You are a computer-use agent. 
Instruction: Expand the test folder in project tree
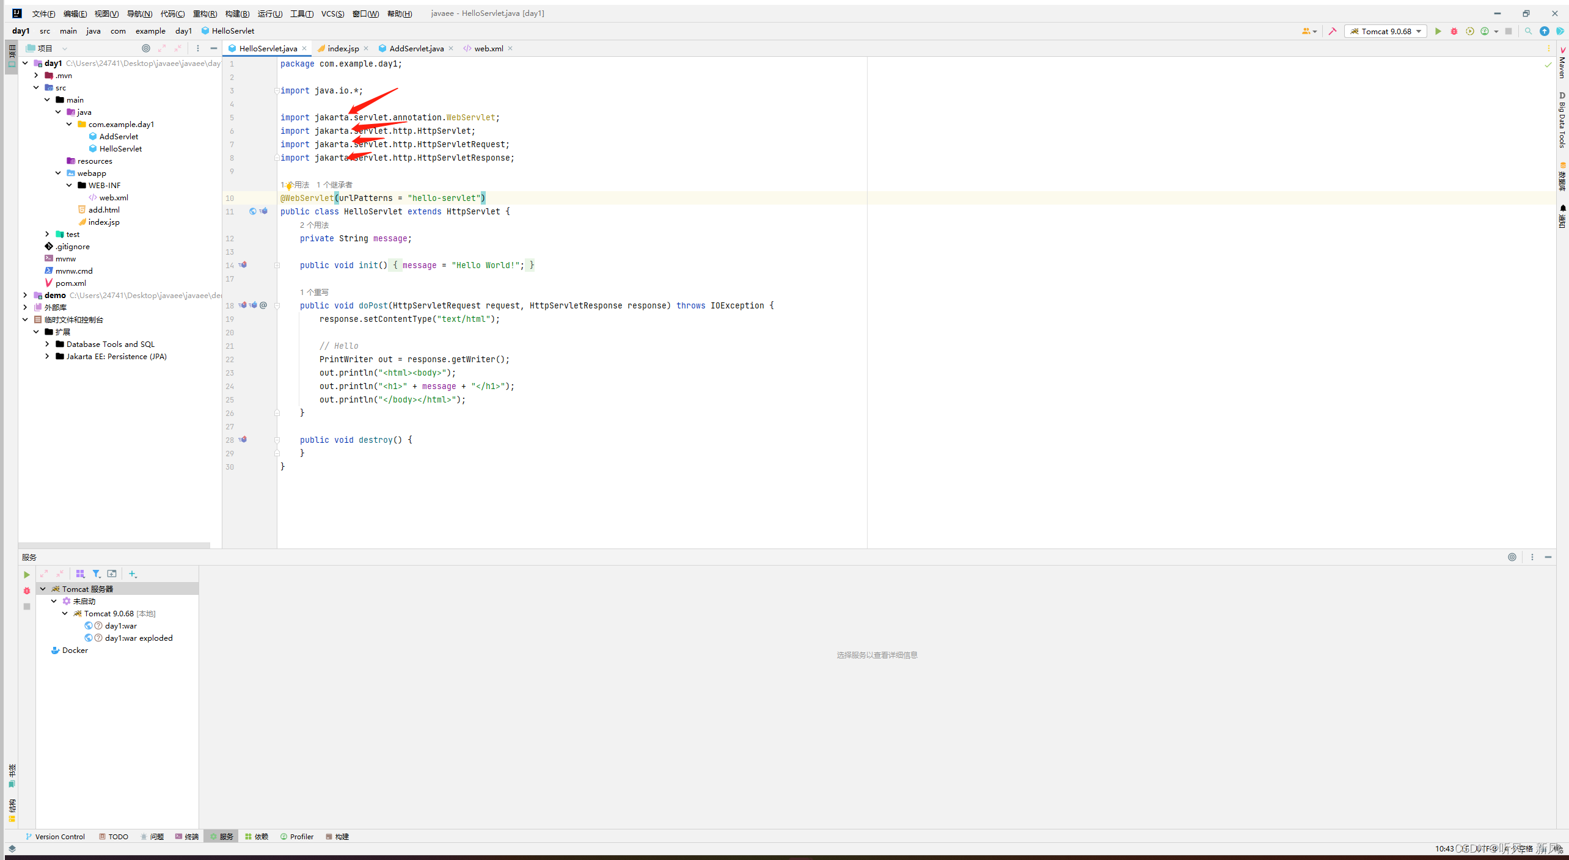coord(47,234)
